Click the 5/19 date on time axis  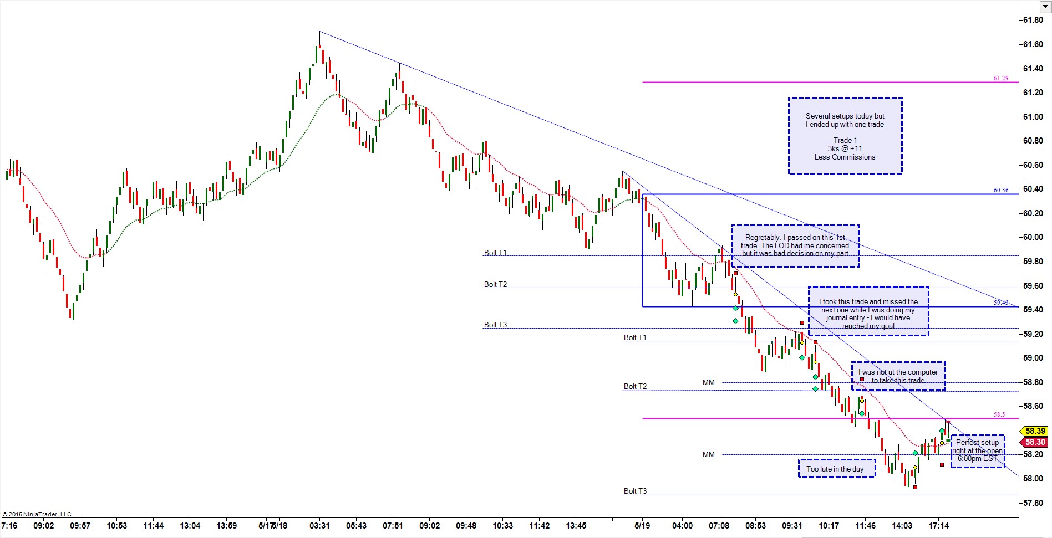coord(642,525)
